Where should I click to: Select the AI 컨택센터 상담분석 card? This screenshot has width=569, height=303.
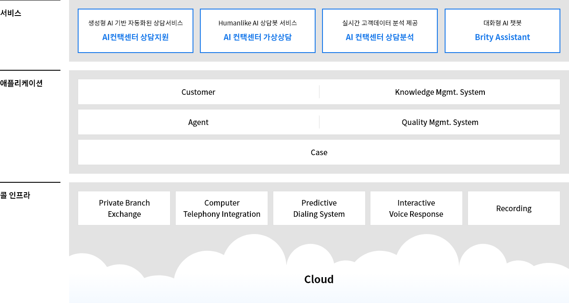379,31
